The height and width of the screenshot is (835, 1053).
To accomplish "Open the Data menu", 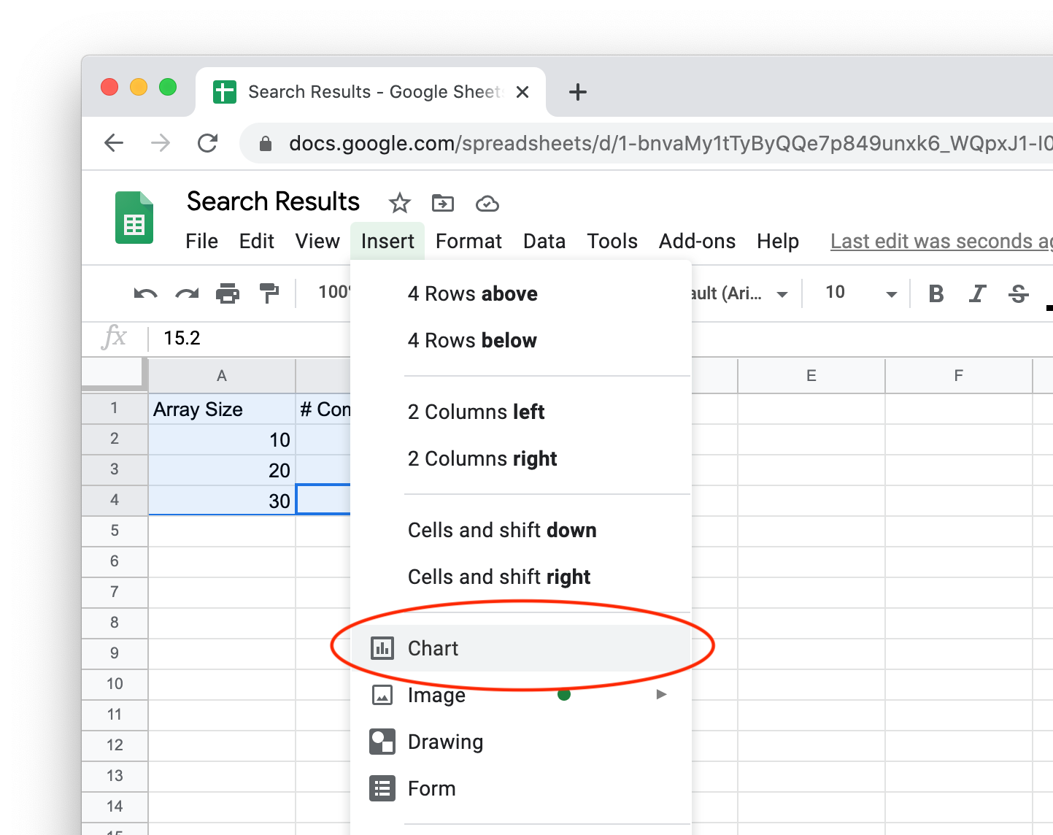I will coord(544,242).
